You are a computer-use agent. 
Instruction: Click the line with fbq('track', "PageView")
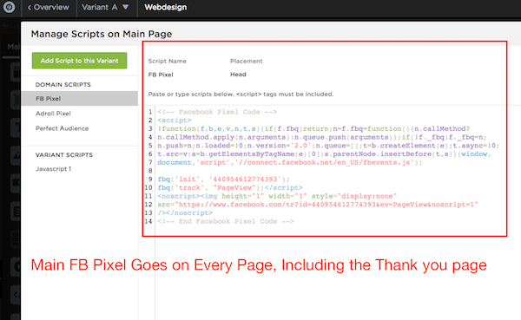click(x=230, y=187)
